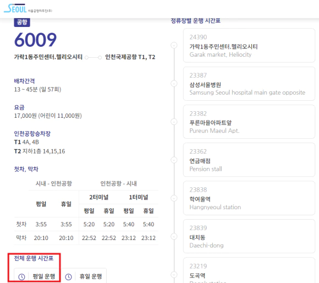
Task: Select the Hangnyeoul station stop card
Action: click(x=249, y=198)
